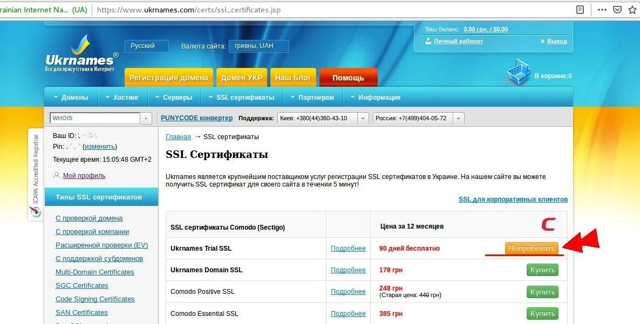Open the Домен УКР tab
640x324 pixels.
tap(242, 78)
